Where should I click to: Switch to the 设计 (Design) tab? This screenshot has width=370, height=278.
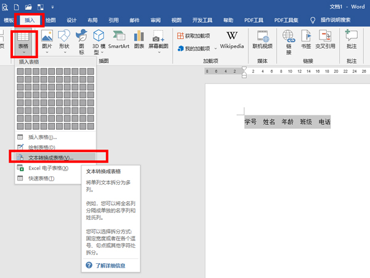(72, 20)
